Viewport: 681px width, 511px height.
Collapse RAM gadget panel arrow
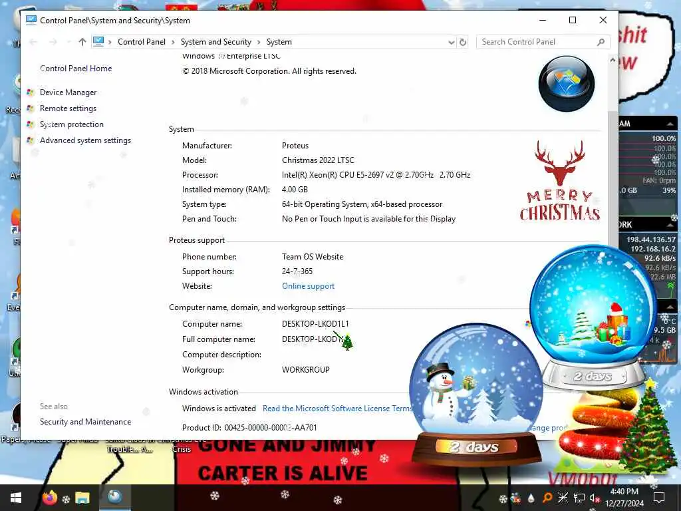(x=670, y=124)
